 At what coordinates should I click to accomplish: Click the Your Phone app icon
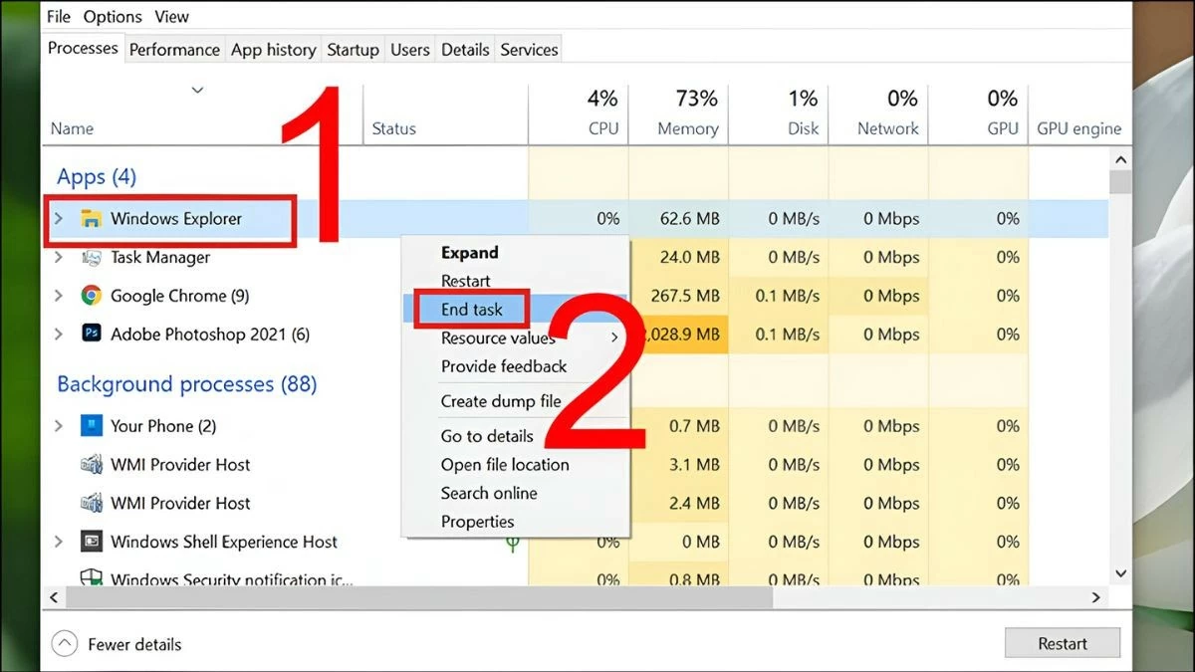pyautogui.click(x=92, y=426)
